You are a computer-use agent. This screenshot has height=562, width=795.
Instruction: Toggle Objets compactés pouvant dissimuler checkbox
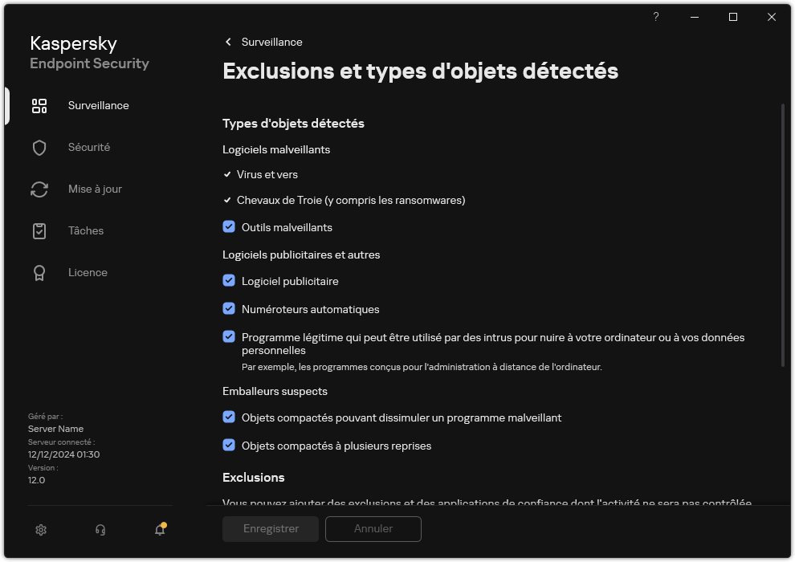(229, 417)
